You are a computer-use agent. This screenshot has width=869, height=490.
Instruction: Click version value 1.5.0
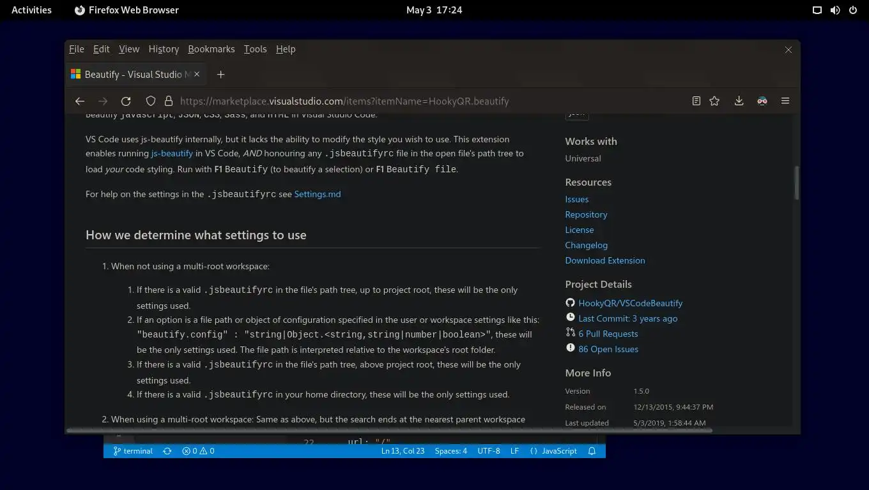point(642,391)
